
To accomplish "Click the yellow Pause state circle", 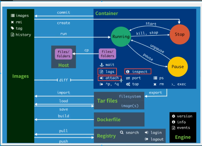I will (177, 67).
